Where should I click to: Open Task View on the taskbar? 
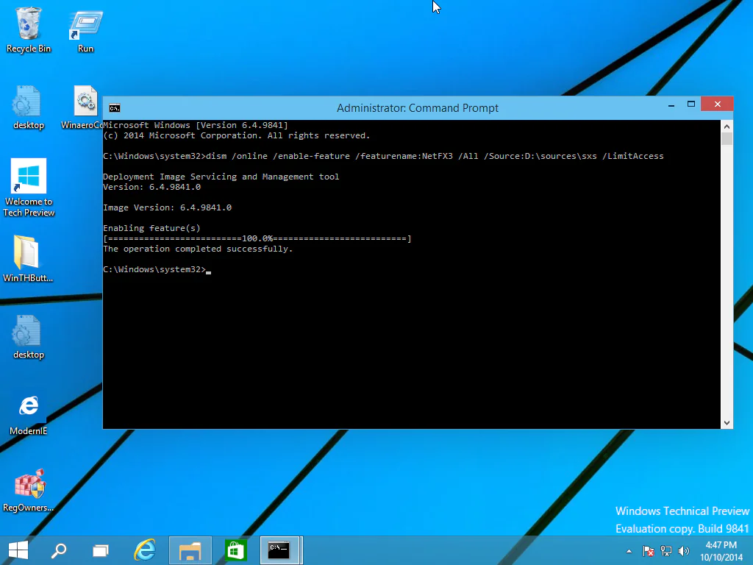click(100, 550)
